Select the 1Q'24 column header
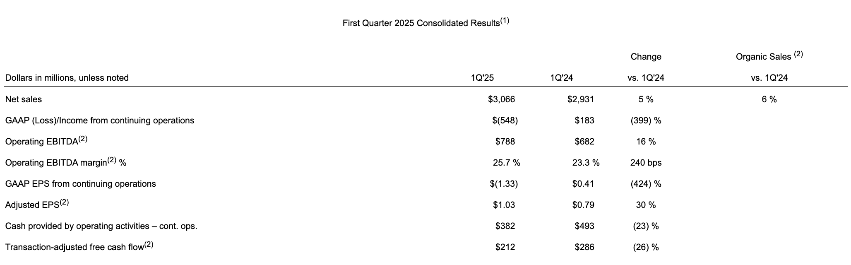Image resolution: width=851 pixels, height=265 pixels. coord(561,78)
